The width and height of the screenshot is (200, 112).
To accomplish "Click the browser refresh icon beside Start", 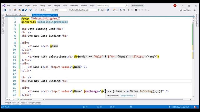I will (108, 10).
